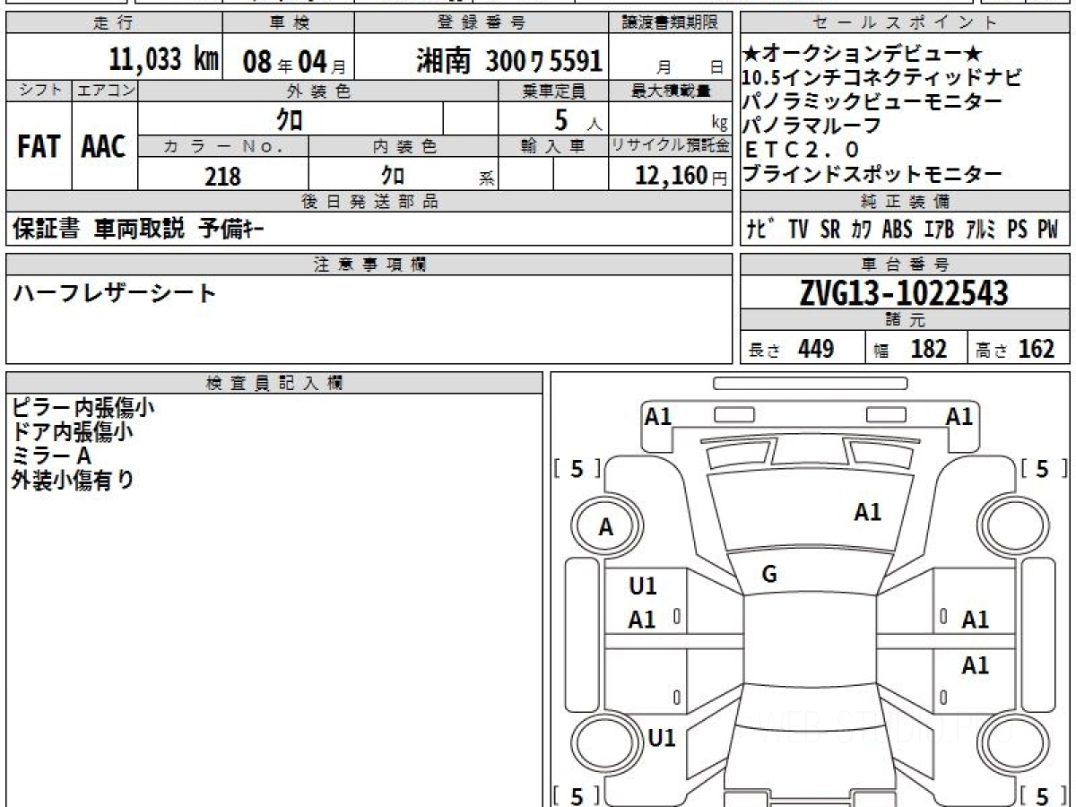Click the 輸入車 header cell
Screen dimensions: 1076x807
tap(553, 147)
